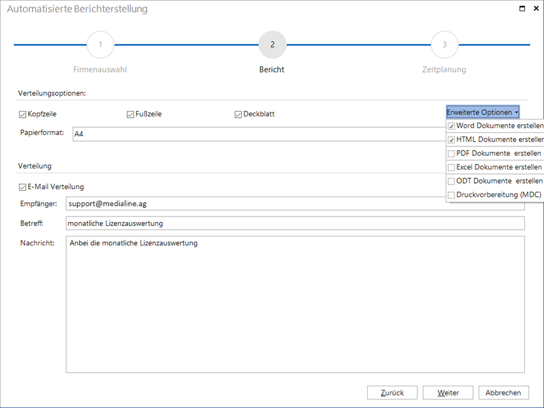Click the Zurück button
The width and height of the screenshot is (544, 408).
click(392, 393)
